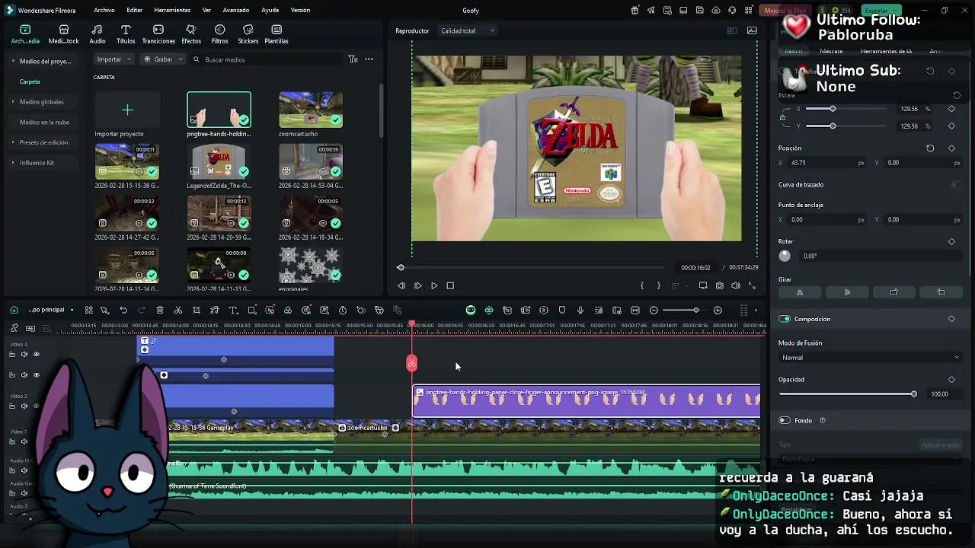
Task: Open the Archivo menu
Action: pyautogui.click(x=104, y=10)
